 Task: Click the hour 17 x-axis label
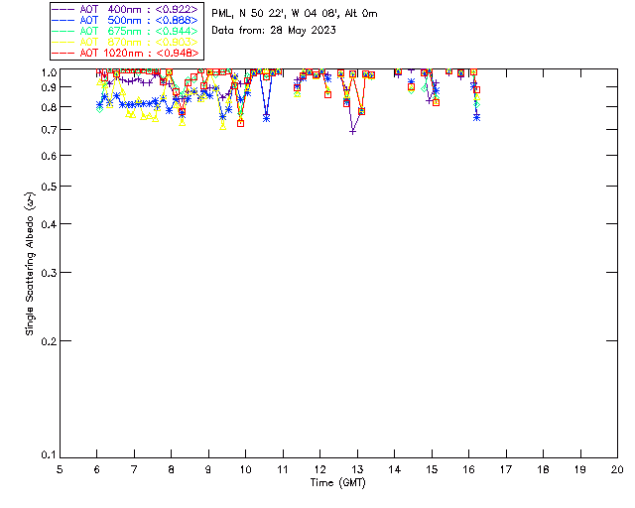coord(506,469)
